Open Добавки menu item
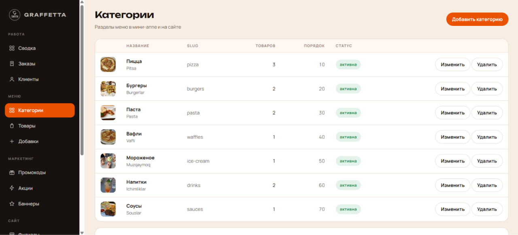The width and height of the screenshot is (518, 235). [40, 142]
